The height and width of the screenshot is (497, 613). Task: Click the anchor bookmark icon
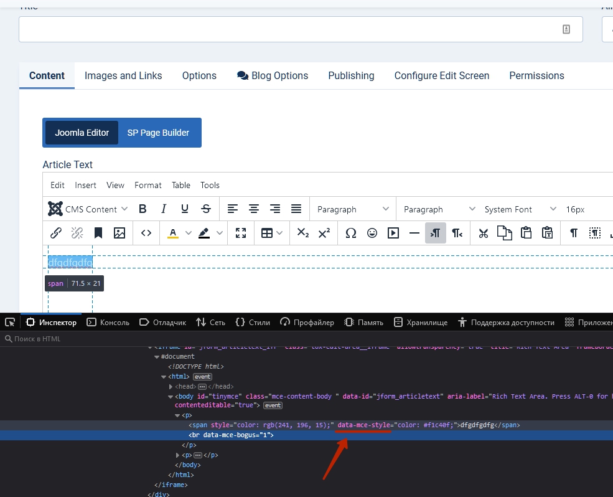click(x=98, y=233)
